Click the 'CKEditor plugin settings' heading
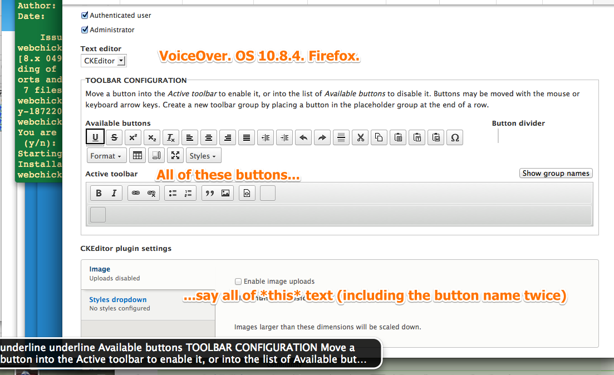Image resolution: width=614 pixels, height=375 pixels. pos(126,249)
